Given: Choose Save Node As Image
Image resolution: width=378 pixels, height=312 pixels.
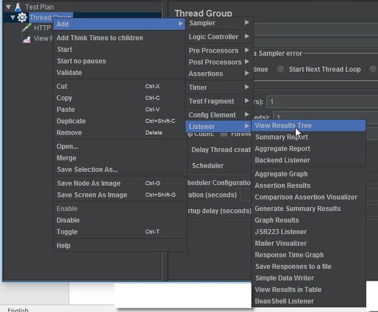Looking at the screenshot, I should (x=120, y=184).
